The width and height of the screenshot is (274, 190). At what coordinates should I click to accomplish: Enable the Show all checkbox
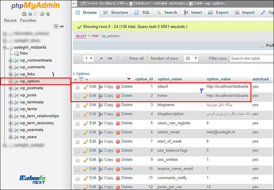pos(125,58)
